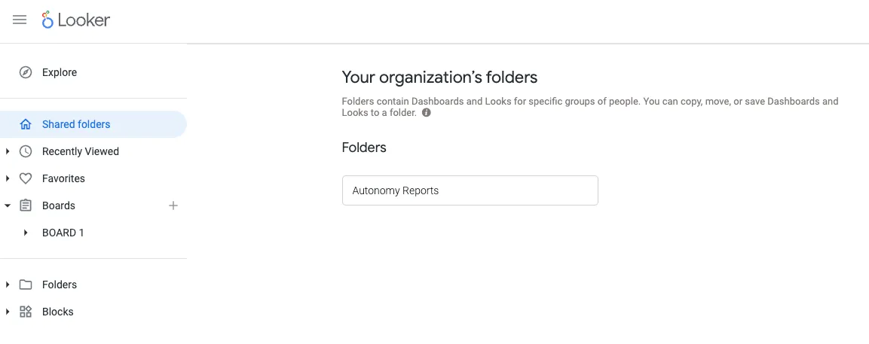Open the hamburger main menu
Viewport: 869px width, 344px height.
point(20,20)
